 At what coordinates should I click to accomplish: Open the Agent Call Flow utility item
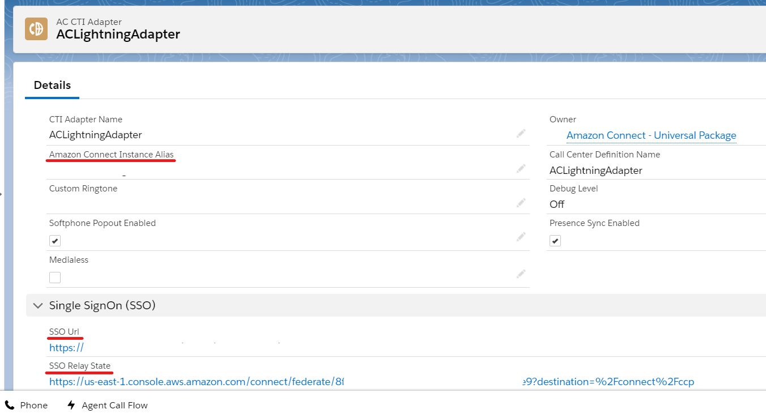tap(108, 405)
